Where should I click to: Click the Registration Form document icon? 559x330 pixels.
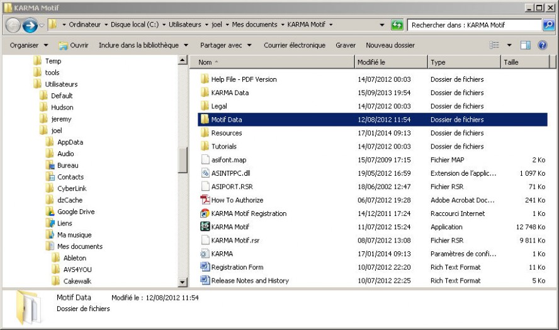pos(205,267)
